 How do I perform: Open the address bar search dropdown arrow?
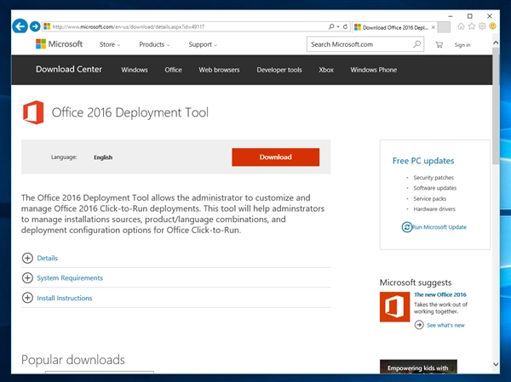point(338,26)
